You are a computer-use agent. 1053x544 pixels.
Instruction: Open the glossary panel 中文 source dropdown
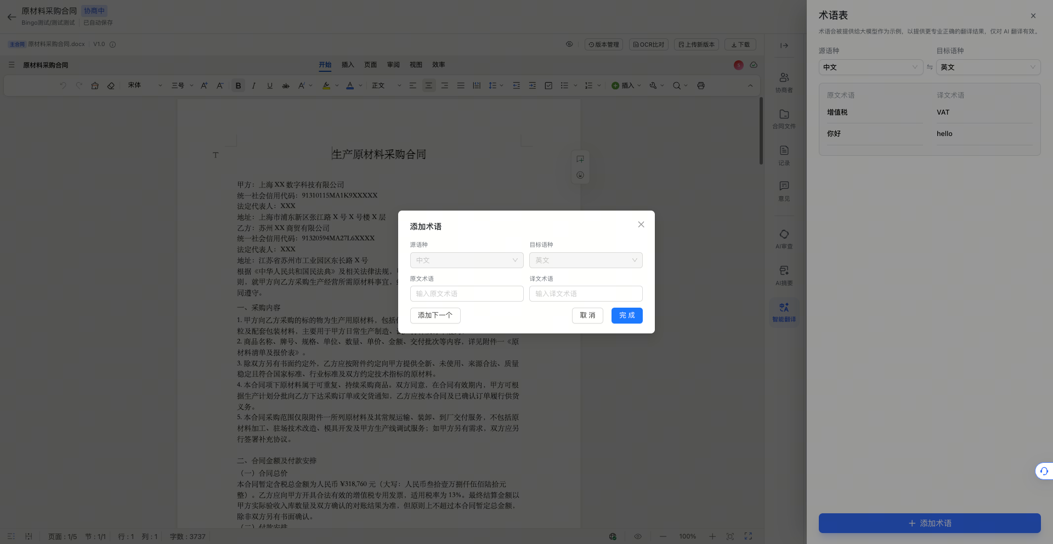pos(871,67)
